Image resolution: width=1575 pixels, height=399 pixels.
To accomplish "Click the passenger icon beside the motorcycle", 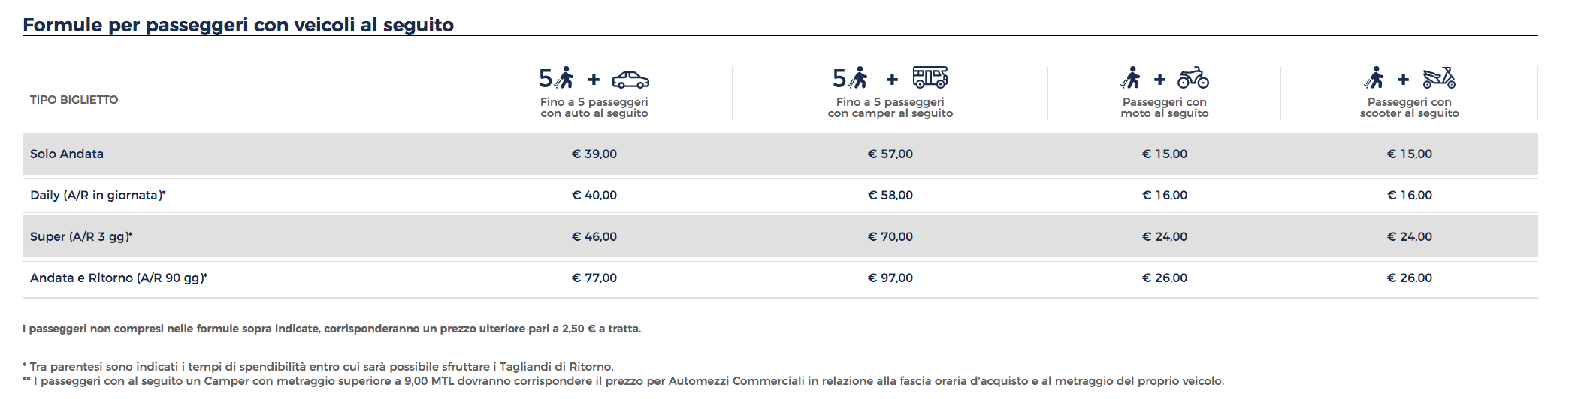I will [x=1131, y=77].
